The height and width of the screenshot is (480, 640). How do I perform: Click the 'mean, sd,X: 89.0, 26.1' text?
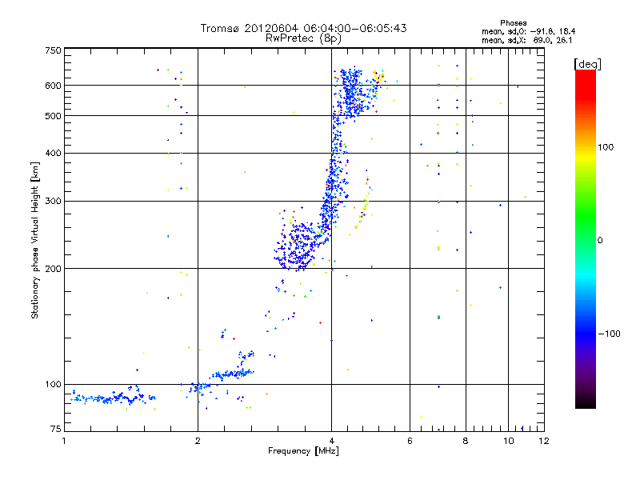point(527,40)
